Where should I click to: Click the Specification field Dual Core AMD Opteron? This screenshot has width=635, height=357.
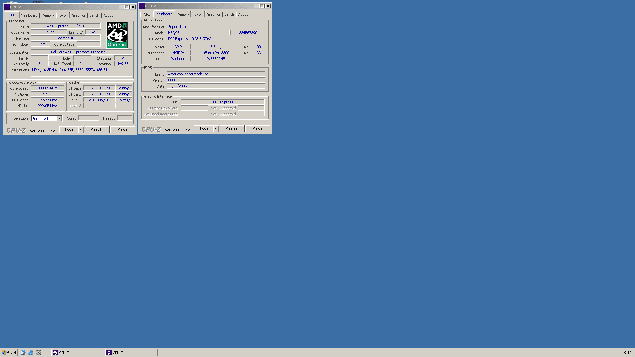(81, 52)
